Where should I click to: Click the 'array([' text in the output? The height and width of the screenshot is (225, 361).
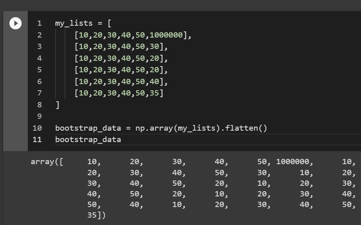pos(47,162)
